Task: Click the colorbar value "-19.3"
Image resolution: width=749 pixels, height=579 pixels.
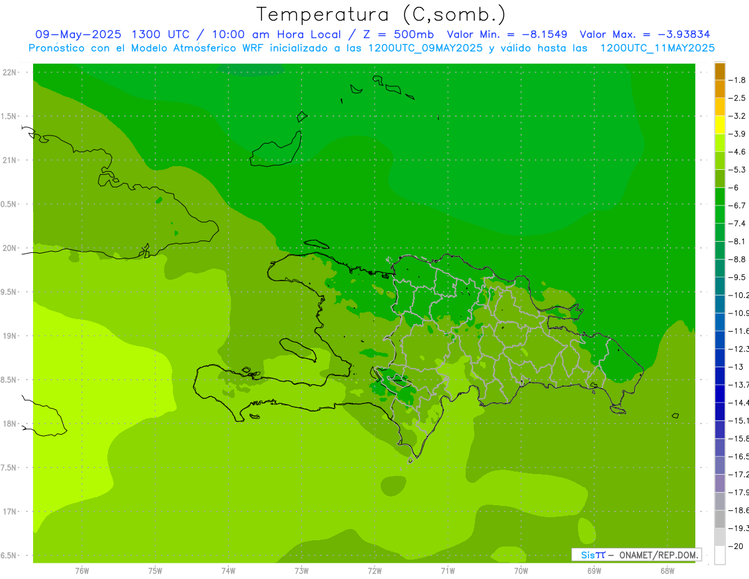Action: point(739,528)
